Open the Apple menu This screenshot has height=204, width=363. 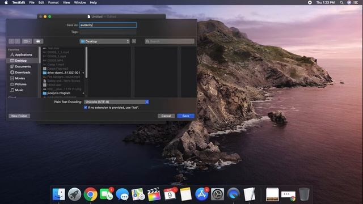6,2
